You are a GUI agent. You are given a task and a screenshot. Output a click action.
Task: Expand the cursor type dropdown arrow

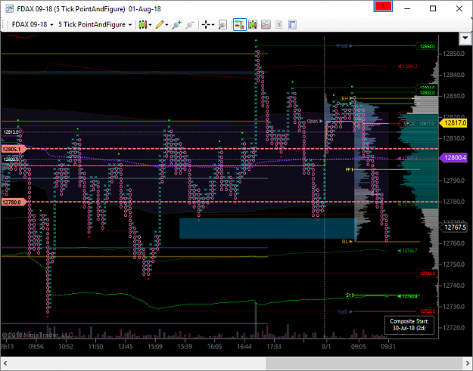point(213,25)
